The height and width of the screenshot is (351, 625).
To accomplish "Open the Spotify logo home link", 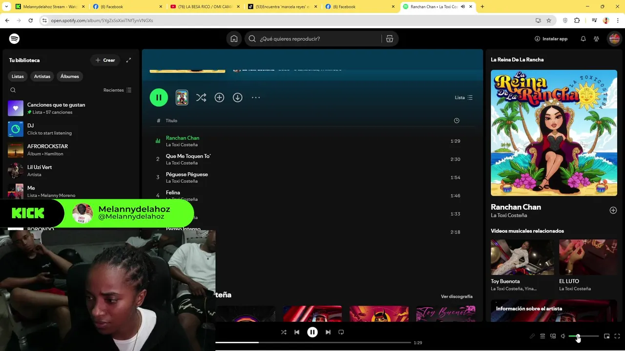I will 14,39.
